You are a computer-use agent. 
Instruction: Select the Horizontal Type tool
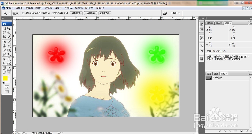tap(9, 59)
